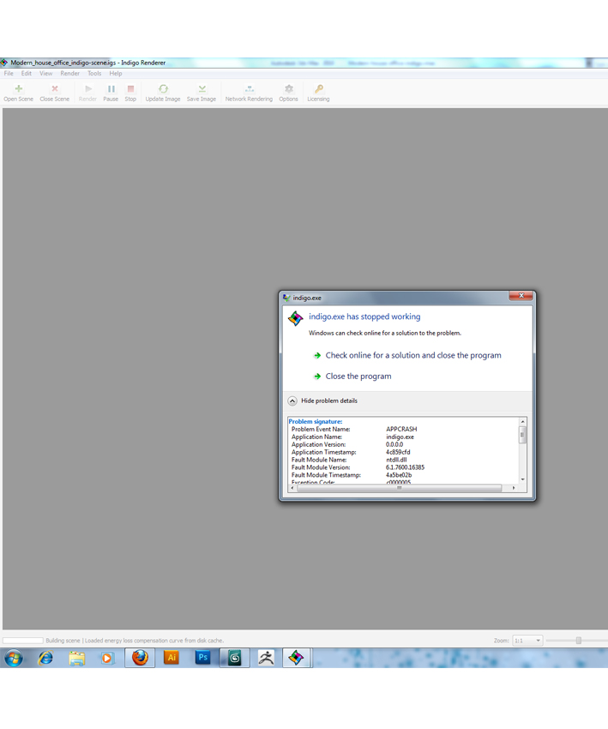Open the Render menu
This screenshot has height=729, width=608.
coord(69,74)
